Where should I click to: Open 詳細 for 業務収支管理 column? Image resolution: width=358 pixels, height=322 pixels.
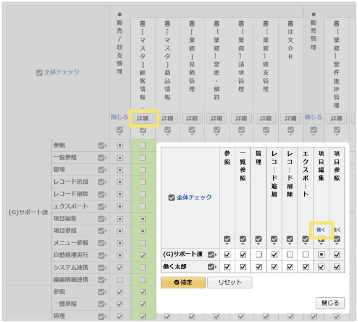point(266,118)
